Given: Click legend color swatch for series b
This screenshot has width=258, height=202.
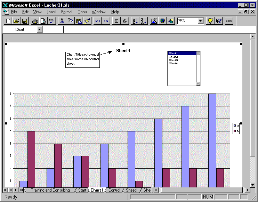Looking at the screenshot, I should coord(235,131).
